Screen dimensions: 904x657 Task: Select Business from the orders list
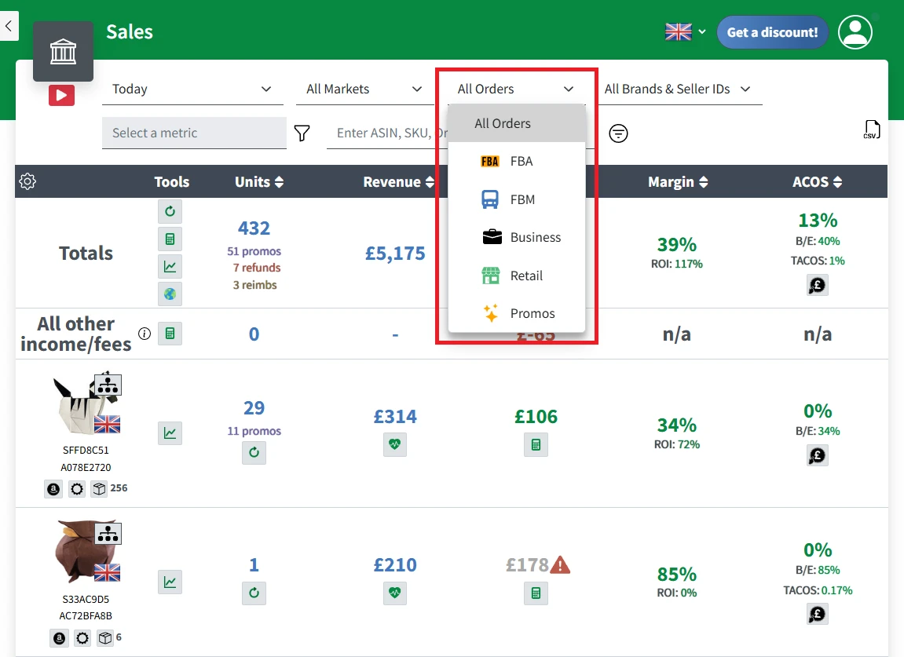(x=517, y=237)
